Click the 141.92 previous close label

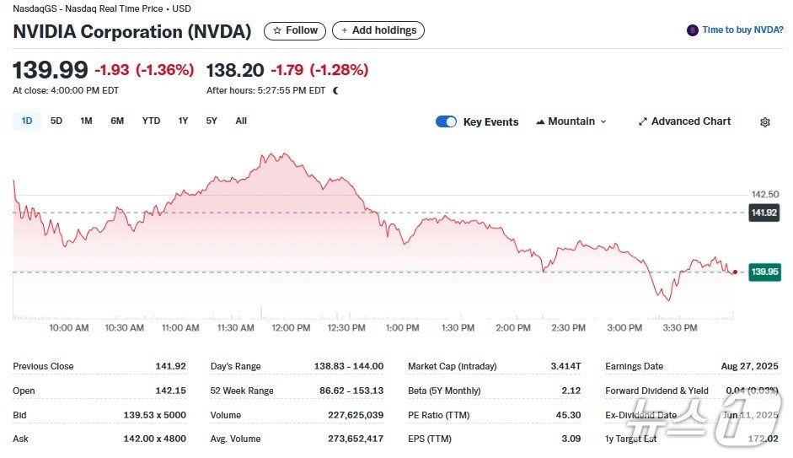pyautogui.click(x=764, y=213)
